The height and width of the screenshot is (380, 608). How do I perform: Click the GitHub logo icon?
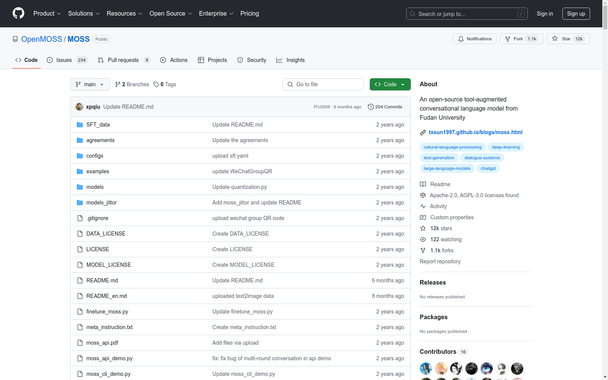click(18, 13)
